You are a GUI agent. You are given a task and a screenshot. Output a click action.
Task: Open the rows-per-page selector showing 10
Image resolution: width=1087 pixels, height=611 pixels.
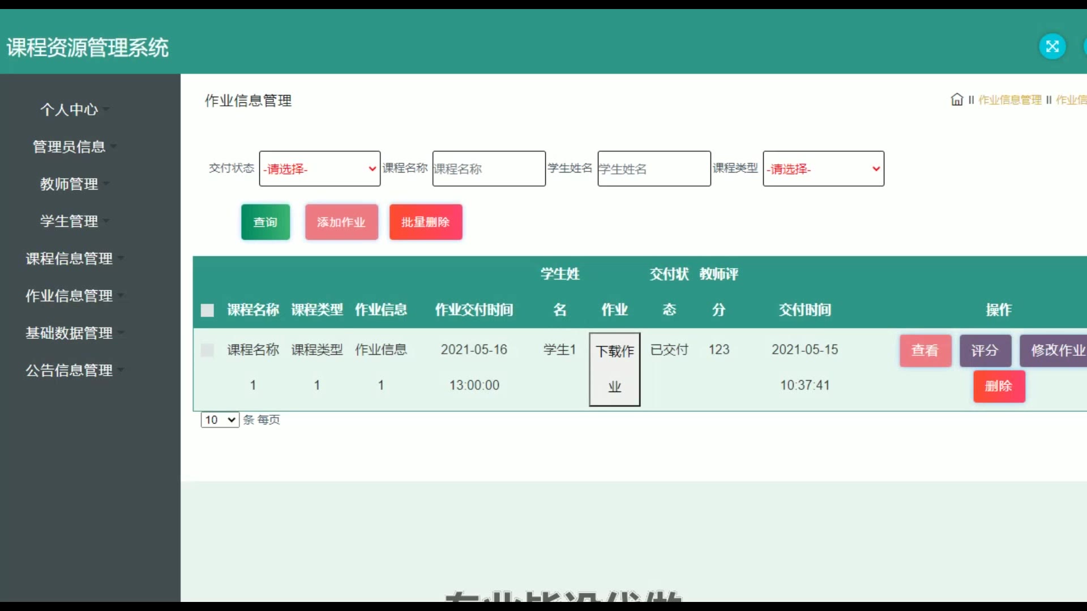pos(220,420)
